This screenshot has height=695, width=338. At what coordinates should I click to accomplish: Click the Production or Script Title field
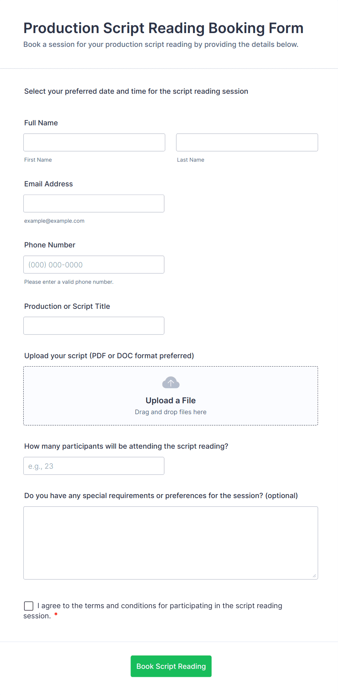click(94, 326)
